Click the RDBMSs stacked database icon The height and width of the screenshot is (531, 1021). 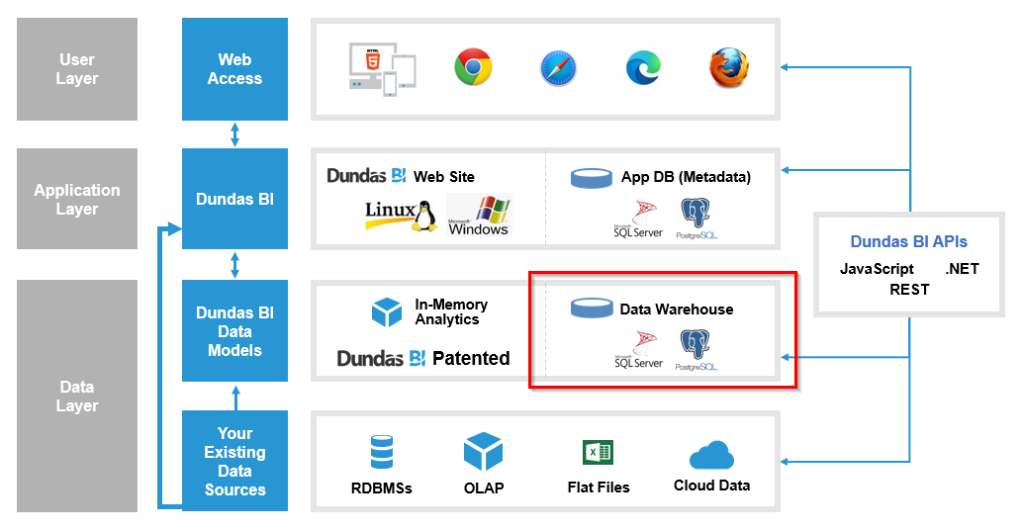pyautogui.click(x=382, y=452)
